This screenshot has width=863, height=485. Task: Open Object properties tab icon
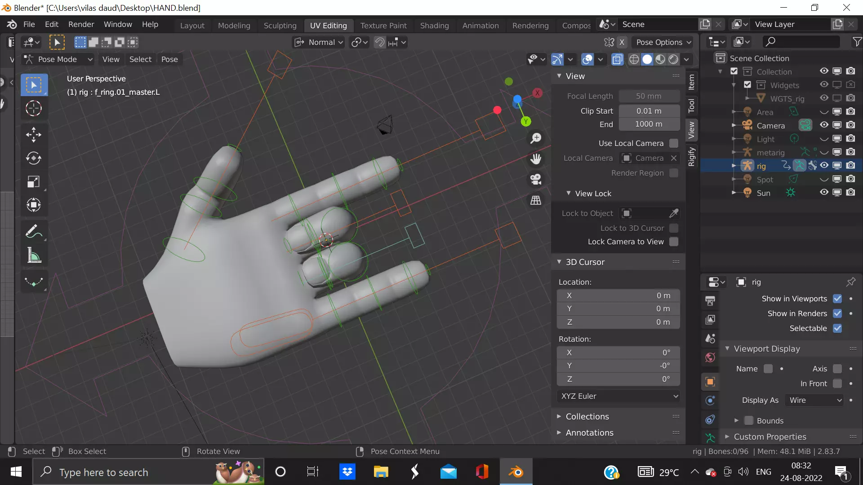coord(710,382)
